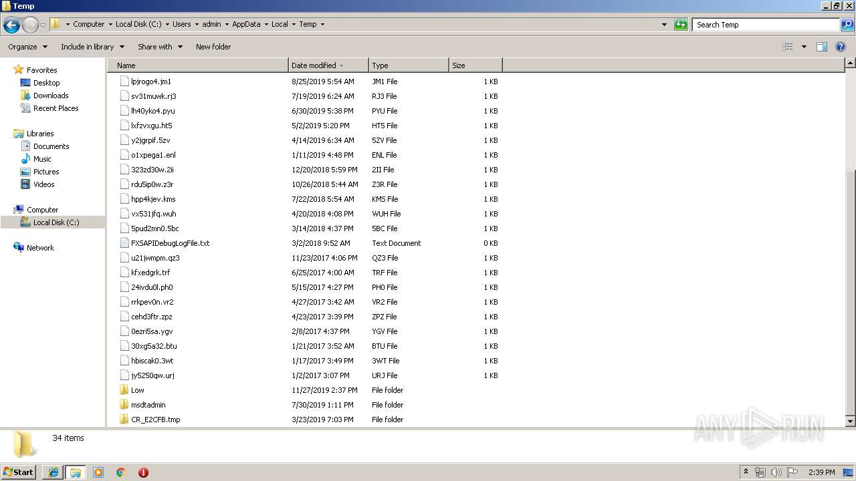Select file vx531jfq.wuh

point(154,214)
